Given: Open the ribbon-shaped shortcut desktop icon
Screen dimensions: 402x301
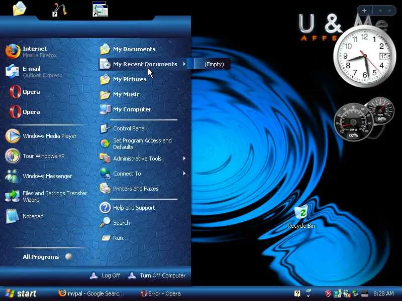Looking at the screenshot, I should (59, 10).
